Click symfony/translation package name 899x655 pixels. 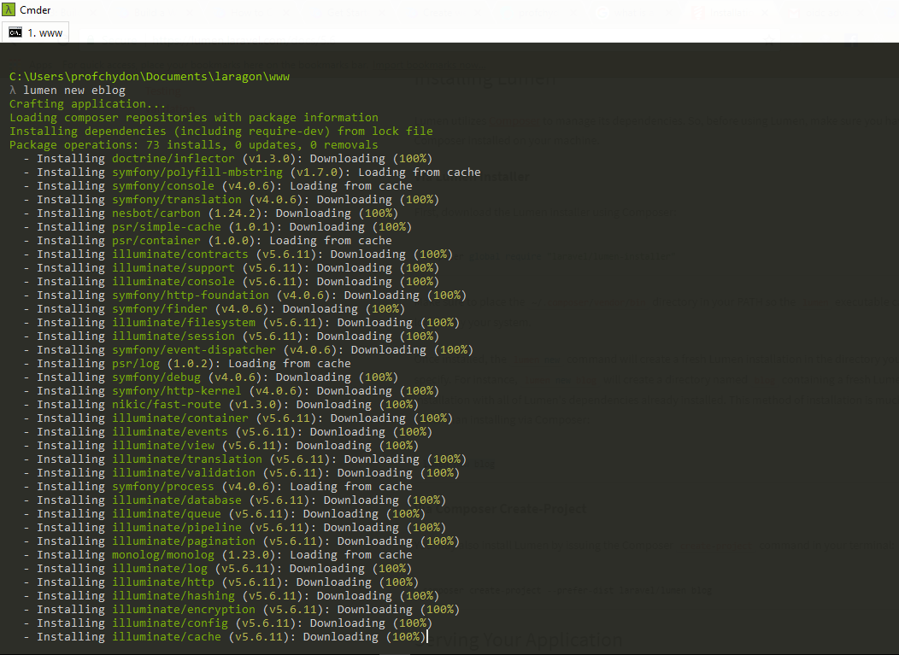(177, 200)
